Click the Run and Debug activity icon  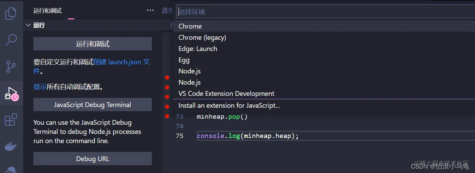tap(11, 93)
